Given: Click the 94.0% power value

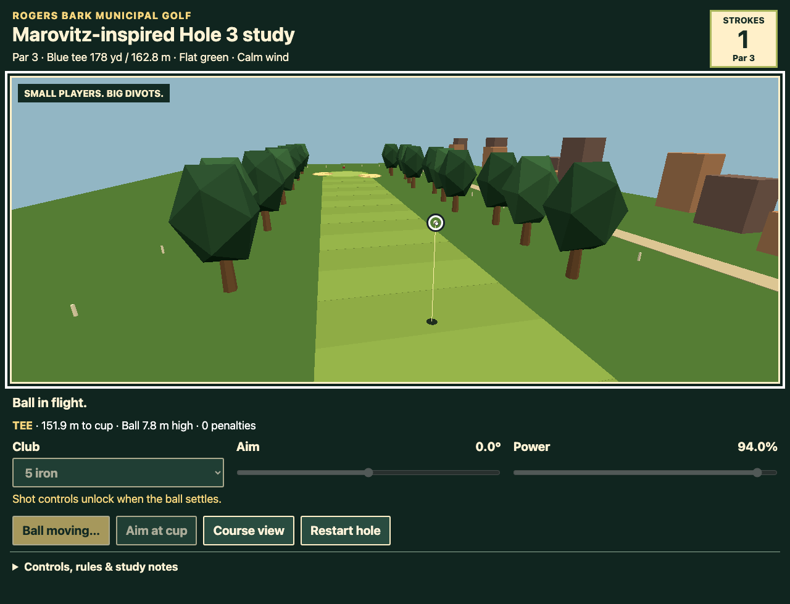Looking at the screenshot, I should [x=757, y=447].
